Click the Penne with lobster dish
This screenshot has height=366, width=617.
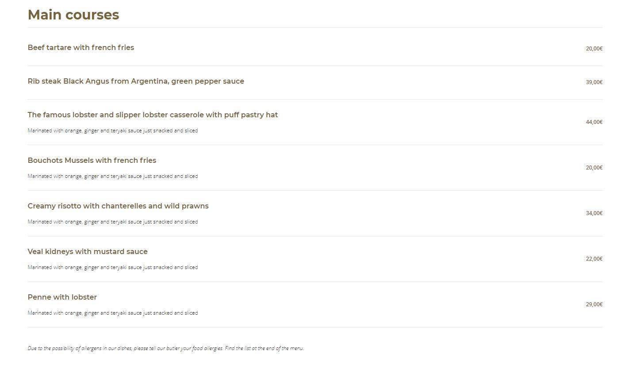[62, 297]
